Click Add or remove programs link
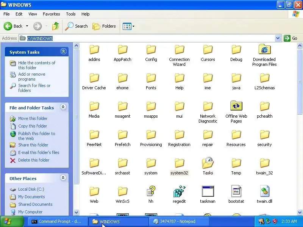 click(32, 77)
